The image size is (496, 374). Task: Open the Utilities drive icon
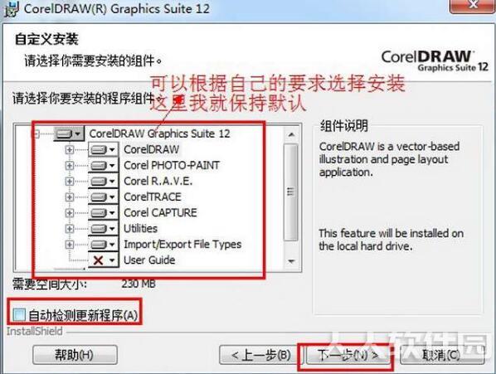coord(103,228)
